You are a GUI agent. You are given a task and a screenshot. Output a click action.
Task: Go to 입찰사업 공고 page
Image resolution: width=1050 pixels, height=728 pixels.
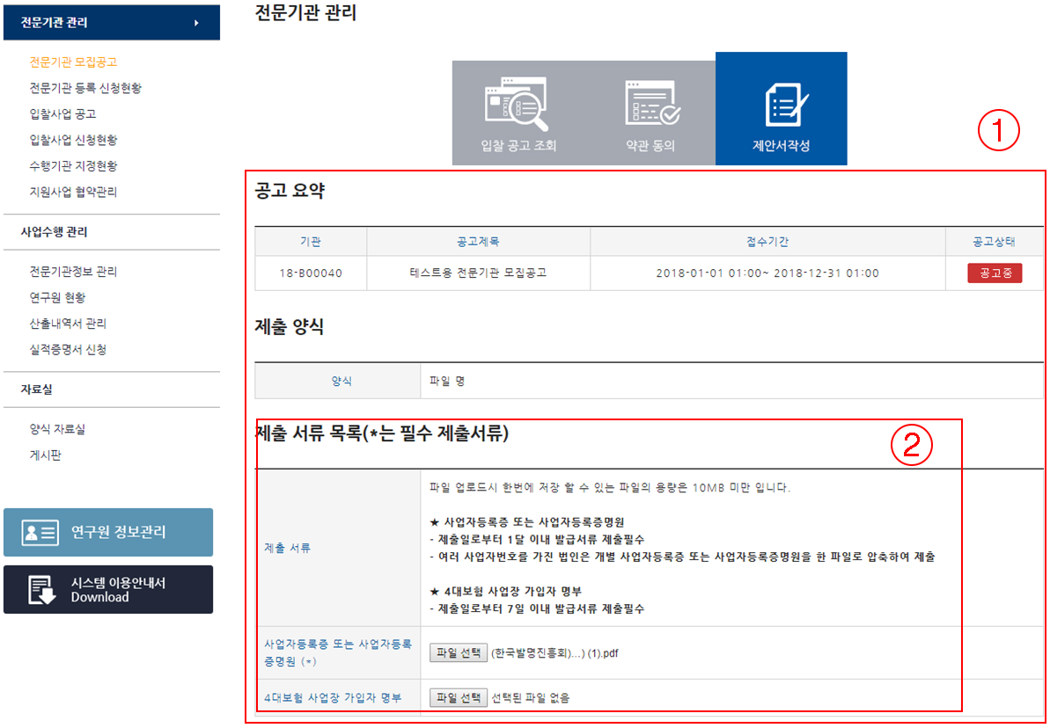pyautogui.click(x=62, y=114)
